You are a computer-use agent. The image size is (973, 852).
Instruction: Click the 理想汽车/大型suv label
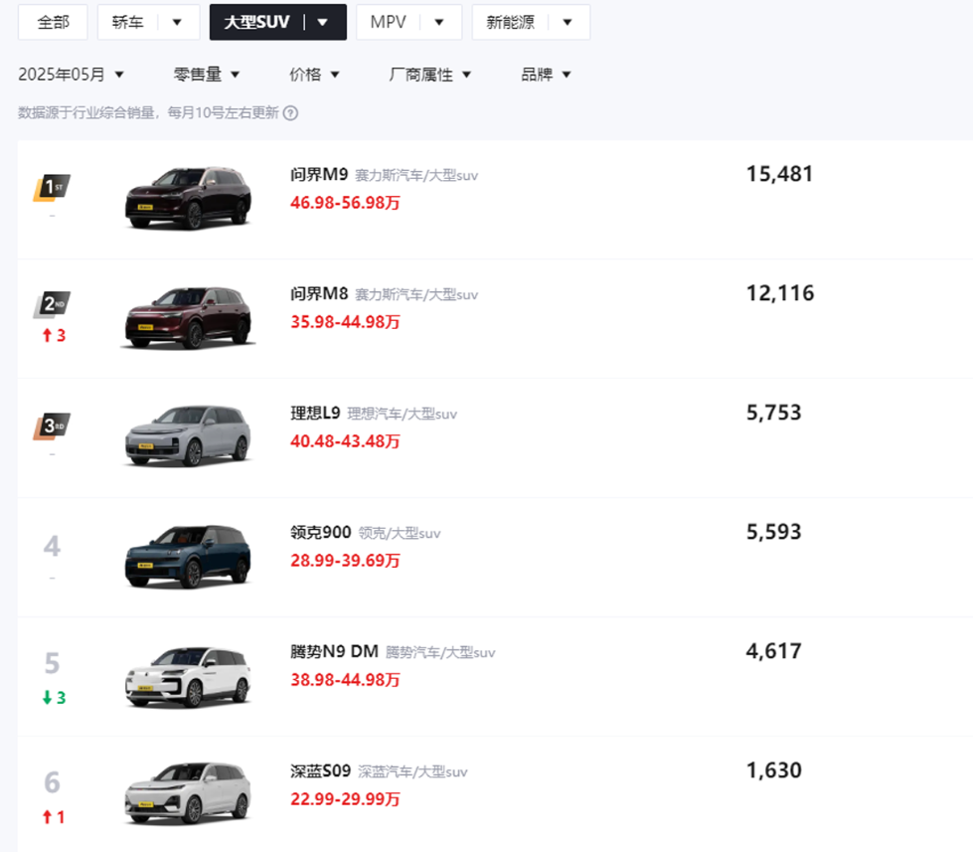[403, 414]
